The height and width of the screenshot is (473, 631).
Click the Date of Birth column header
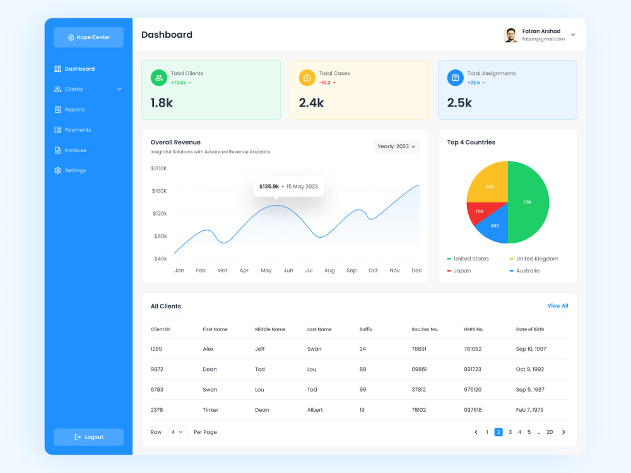530,329
